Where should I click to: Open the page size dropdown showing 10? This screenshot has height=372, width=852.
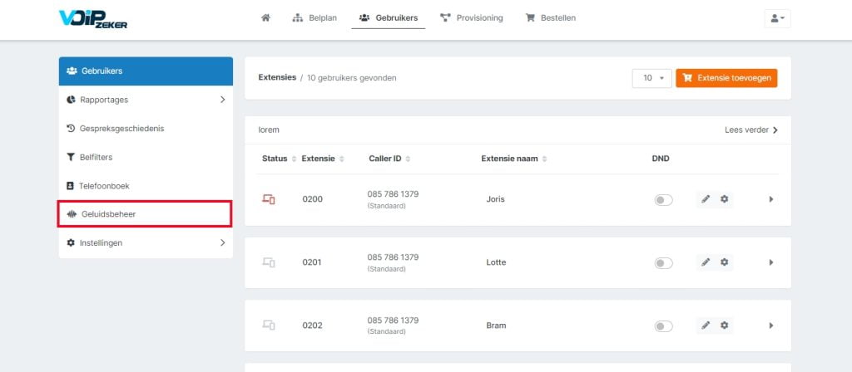[x=652, y=78]
